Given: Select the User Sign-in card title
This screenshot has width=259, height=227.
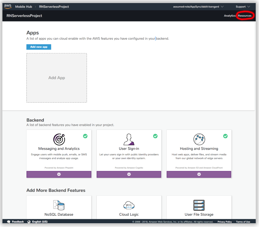Looking at the screenshot, I should tap(129, 149).
